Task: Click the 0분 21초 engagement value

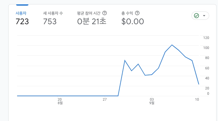Action: [x=91, y=22]
